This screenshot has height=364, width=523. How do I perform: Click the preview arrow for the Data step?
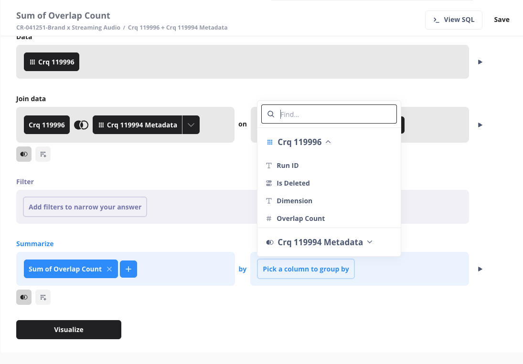pyautogui.click(x=480, y=62)
